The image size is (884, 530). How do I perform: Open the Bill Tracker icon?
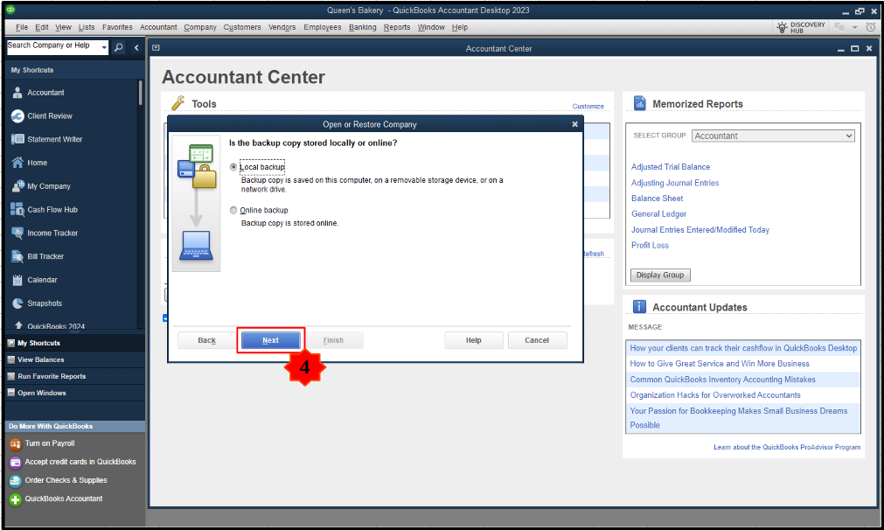(x=17, y=256)
